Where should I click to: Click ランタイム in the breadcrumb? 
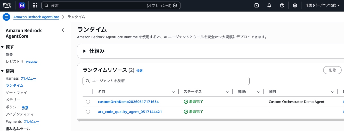(x=76, y=17)
